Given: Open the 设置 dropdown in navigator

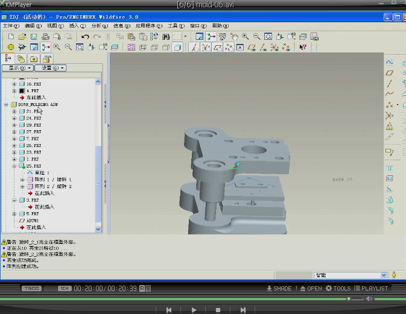Looking at the screenshot, I should pos(51,68).
